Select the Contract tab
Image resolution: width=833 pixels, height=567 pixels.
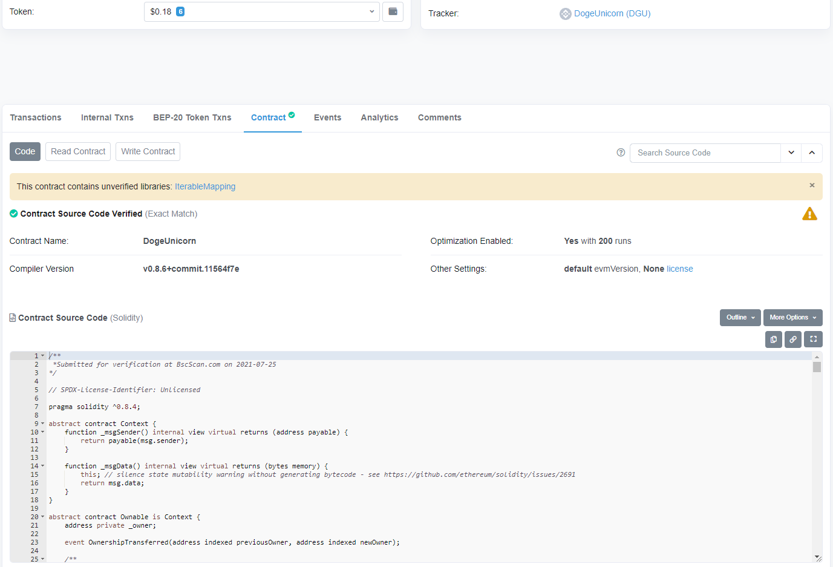click(x=273, y=117)
